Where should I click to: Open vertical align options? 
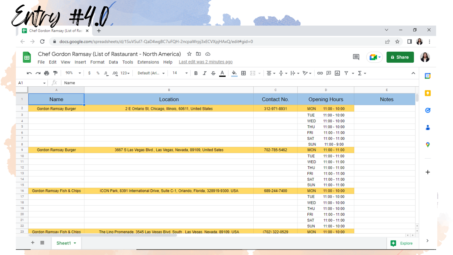[x=283, y=73]
